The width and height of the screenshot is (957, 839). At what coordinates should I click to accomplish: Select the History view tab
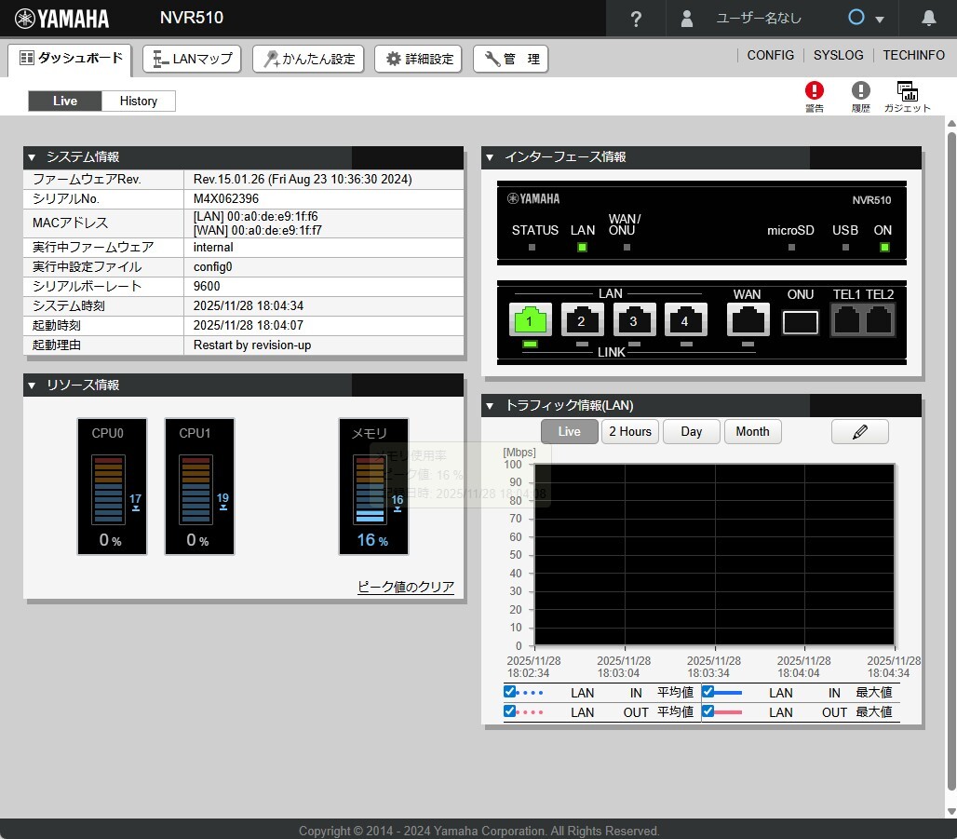click(x=138, y=101)
